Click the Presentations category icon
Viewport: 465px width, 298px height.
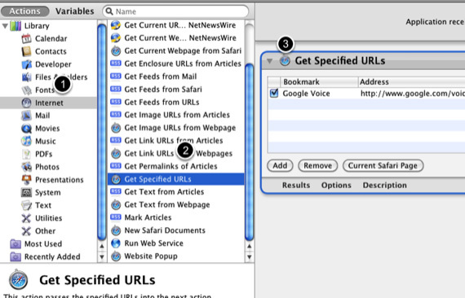point(26,180)
